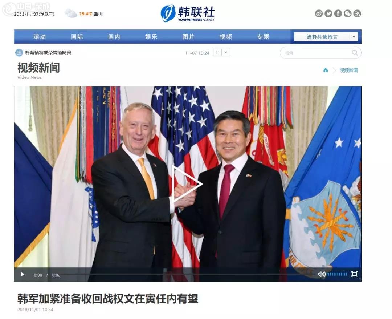Click the language selector arrow button

354,37
